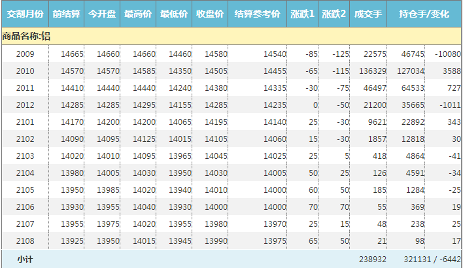Click the 前结算 column header
The image size is (463, 268).
pyautogui.click(x=66, y=14)
